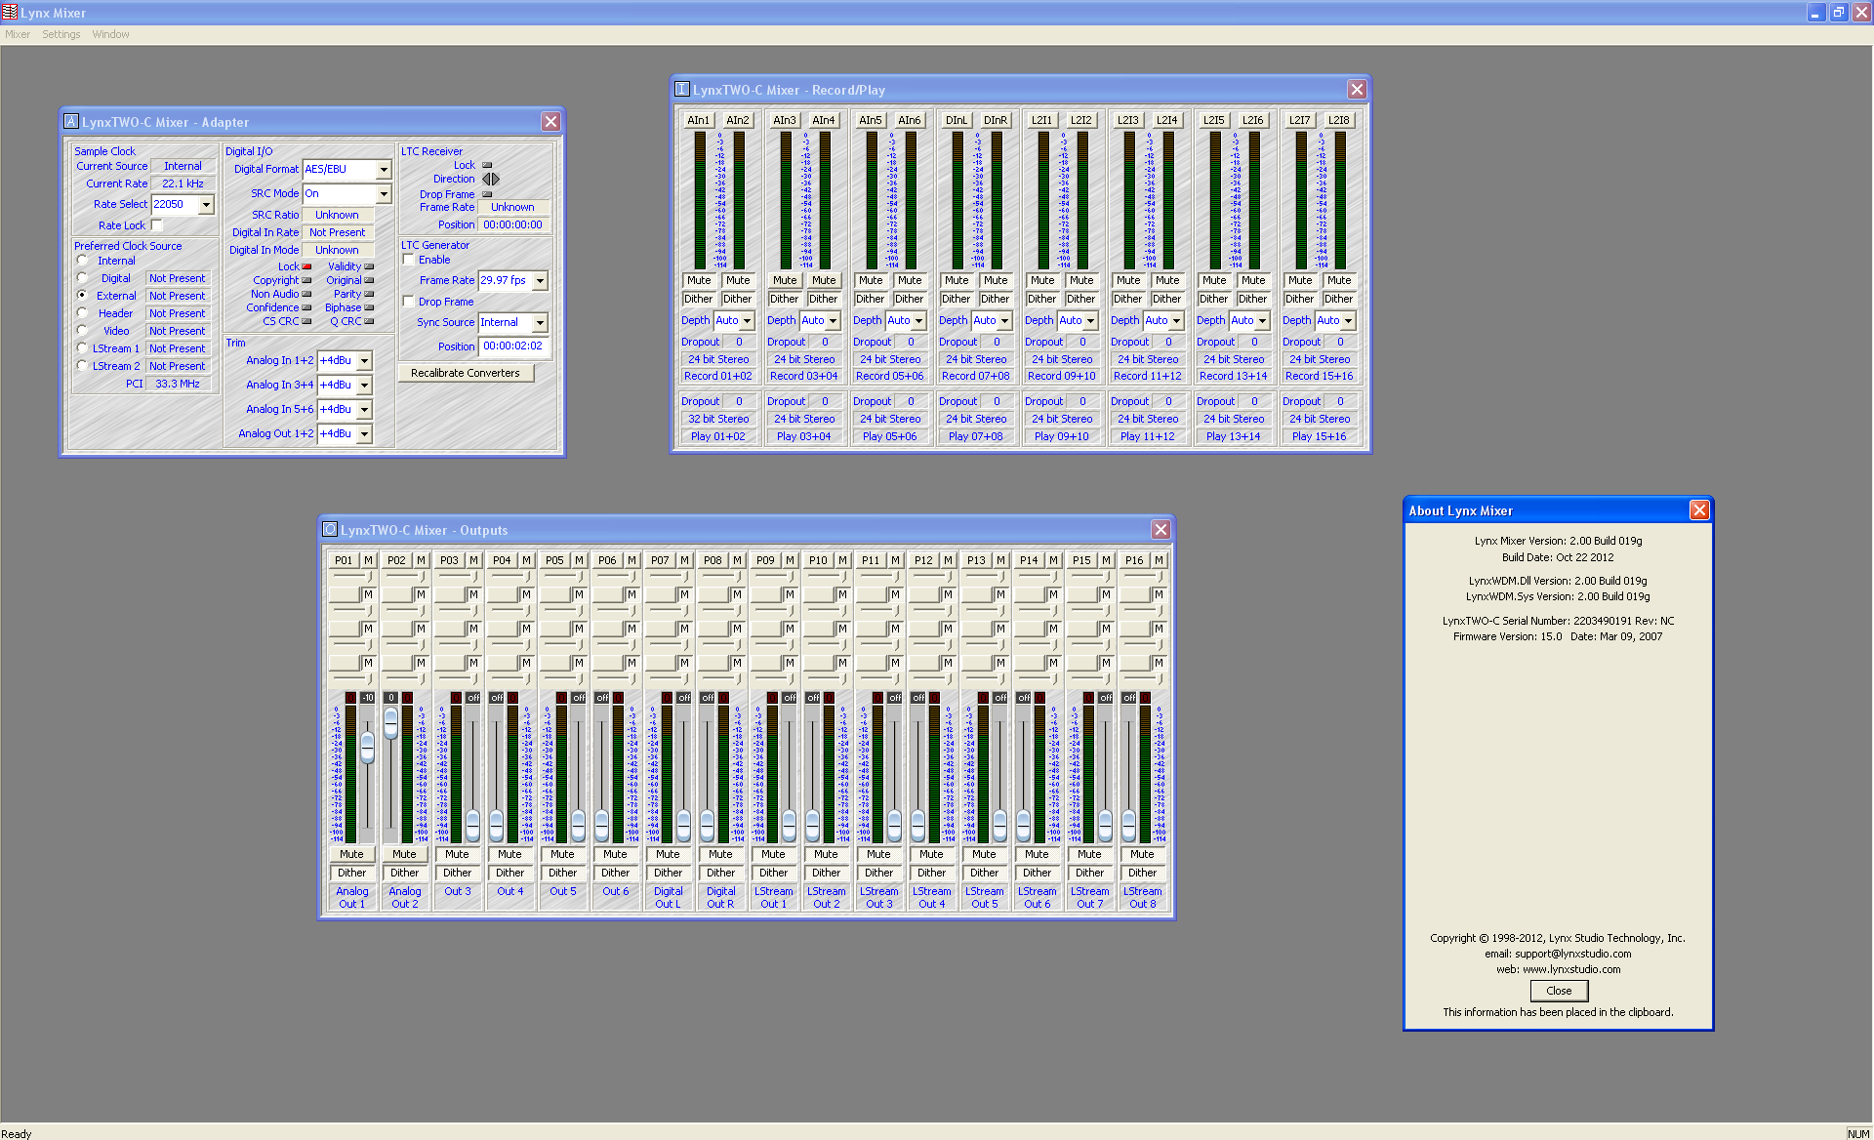The height and width of the screenshot is (1140, 1874).
Task: Open the Analog Out 1+2 trim dropdown
Action: pyautogui.click(x=364, y=434)
